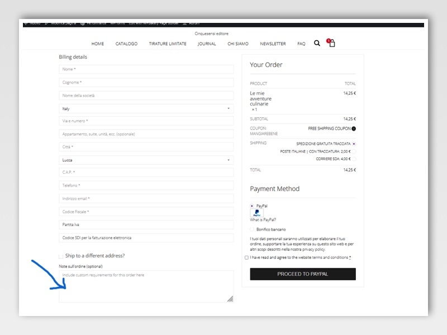Open the Italy country dropdown
447x335 pixels.
146,108
